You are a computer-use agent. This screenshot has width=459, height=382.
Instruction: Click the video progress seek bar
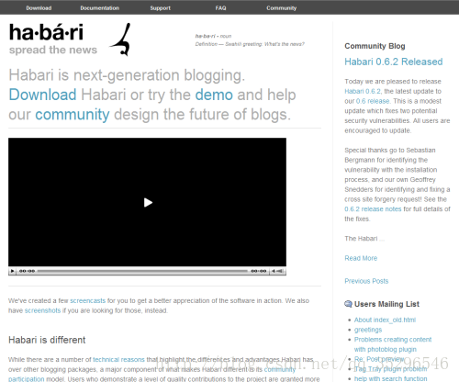pos(142,271)
